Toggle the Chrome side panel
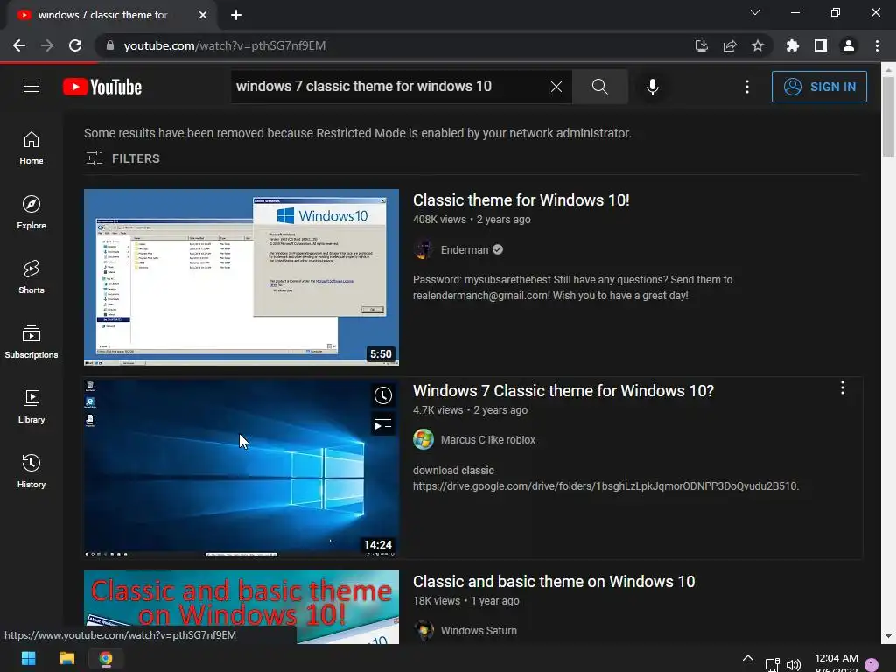The height and width of the screenshot is (672, 896). click(x=821, y=45)
